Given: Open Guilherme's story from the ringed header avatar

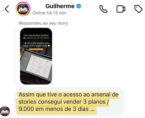Looking at the screenshot, I should pyautogui.click(x=23, y=9).
